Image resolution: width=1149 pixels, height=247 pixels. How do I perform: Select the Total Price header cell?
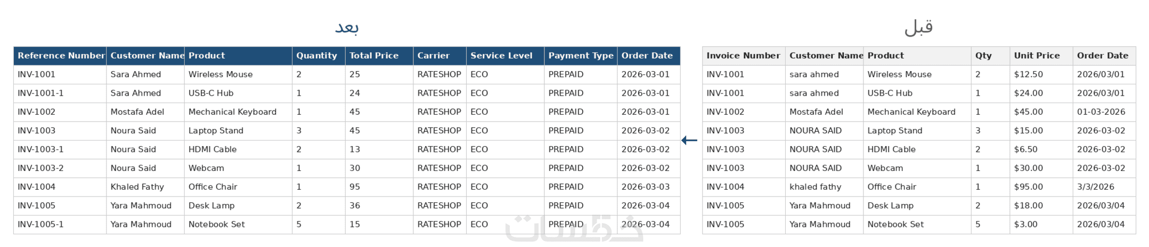pos(379,56)
